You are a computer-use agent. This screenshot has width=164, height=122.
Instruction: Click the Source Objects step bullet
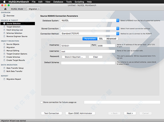point(4,44)
